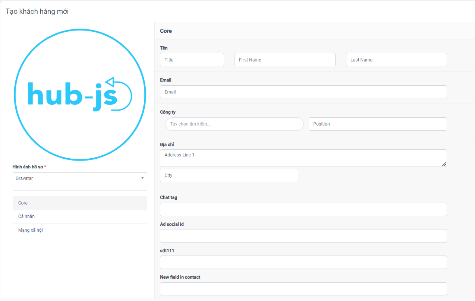Viewport: 475px width, 301px height.
Task: Click the Tạo khách hàng mới heading
Action: click(37, 12)
